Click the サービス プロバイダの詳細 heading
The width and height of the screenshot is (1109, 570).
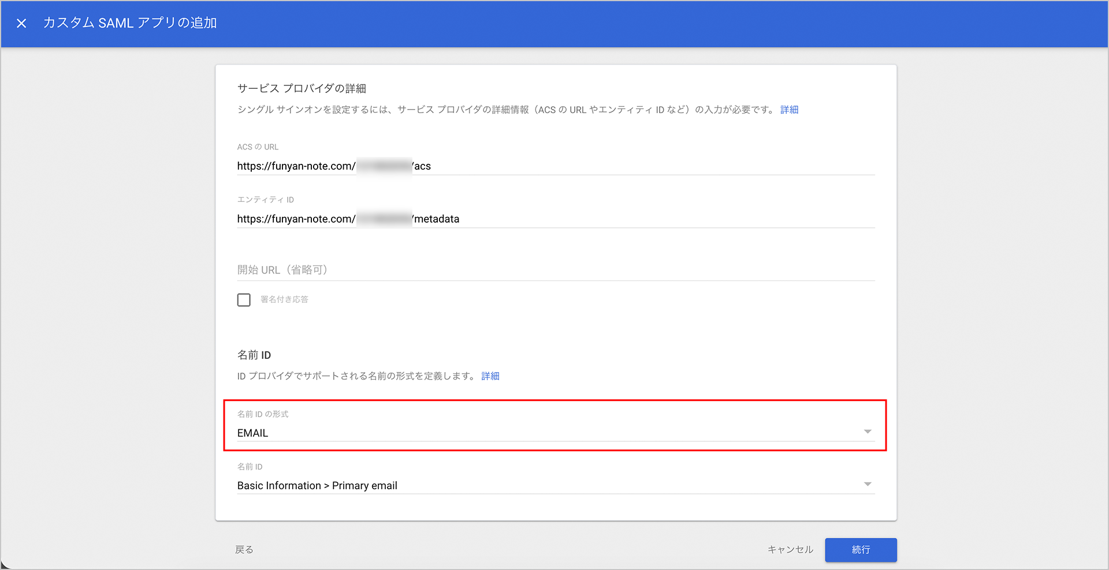click(302, 88)
